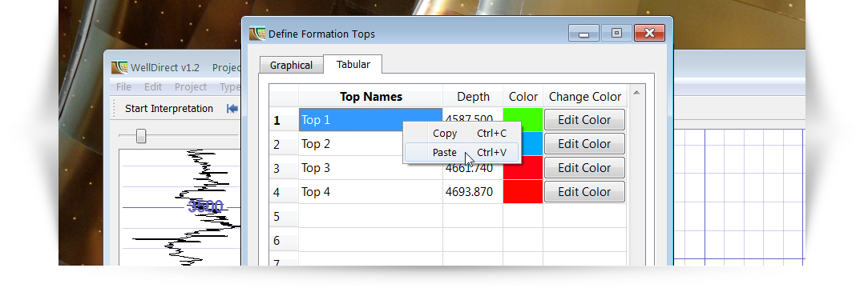Click Start Interpretation in WellDirect toolbar

(x=169, y=108)
